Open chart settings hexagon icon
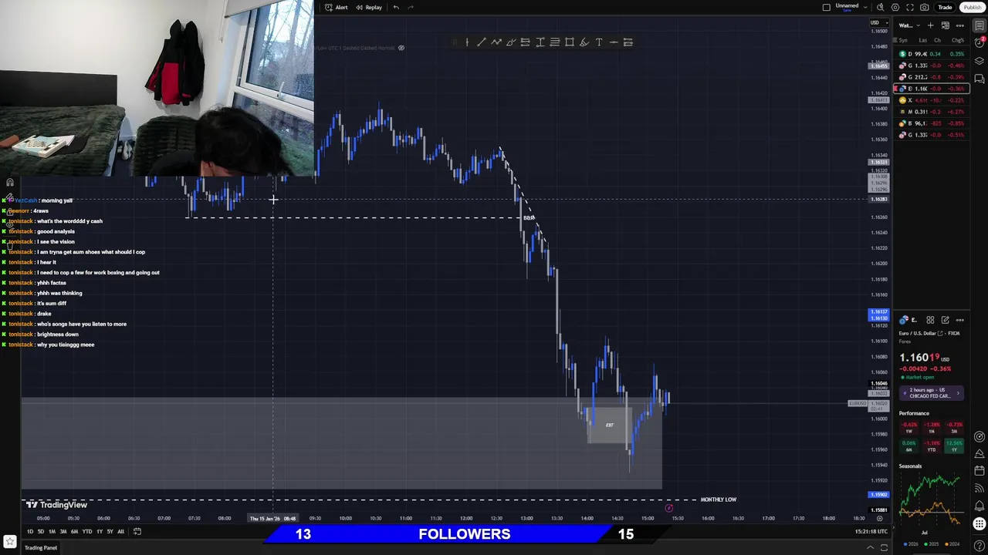This screenshot has width=988, height=555. (895, 8)
